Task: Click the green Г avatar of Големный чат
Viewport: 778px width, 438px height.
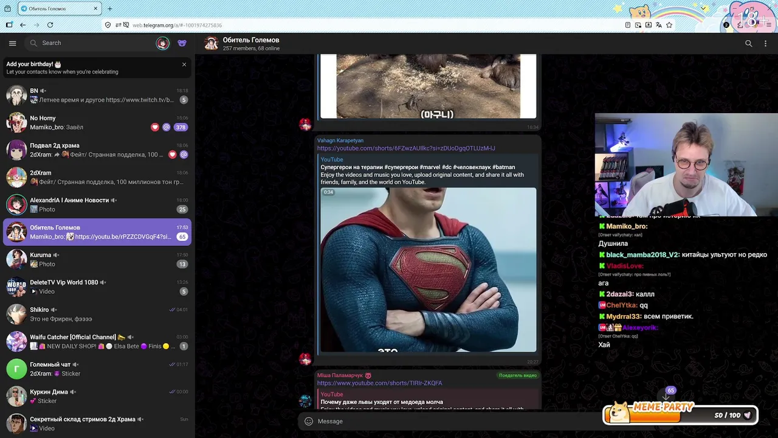Action: (x=16, y=369)
